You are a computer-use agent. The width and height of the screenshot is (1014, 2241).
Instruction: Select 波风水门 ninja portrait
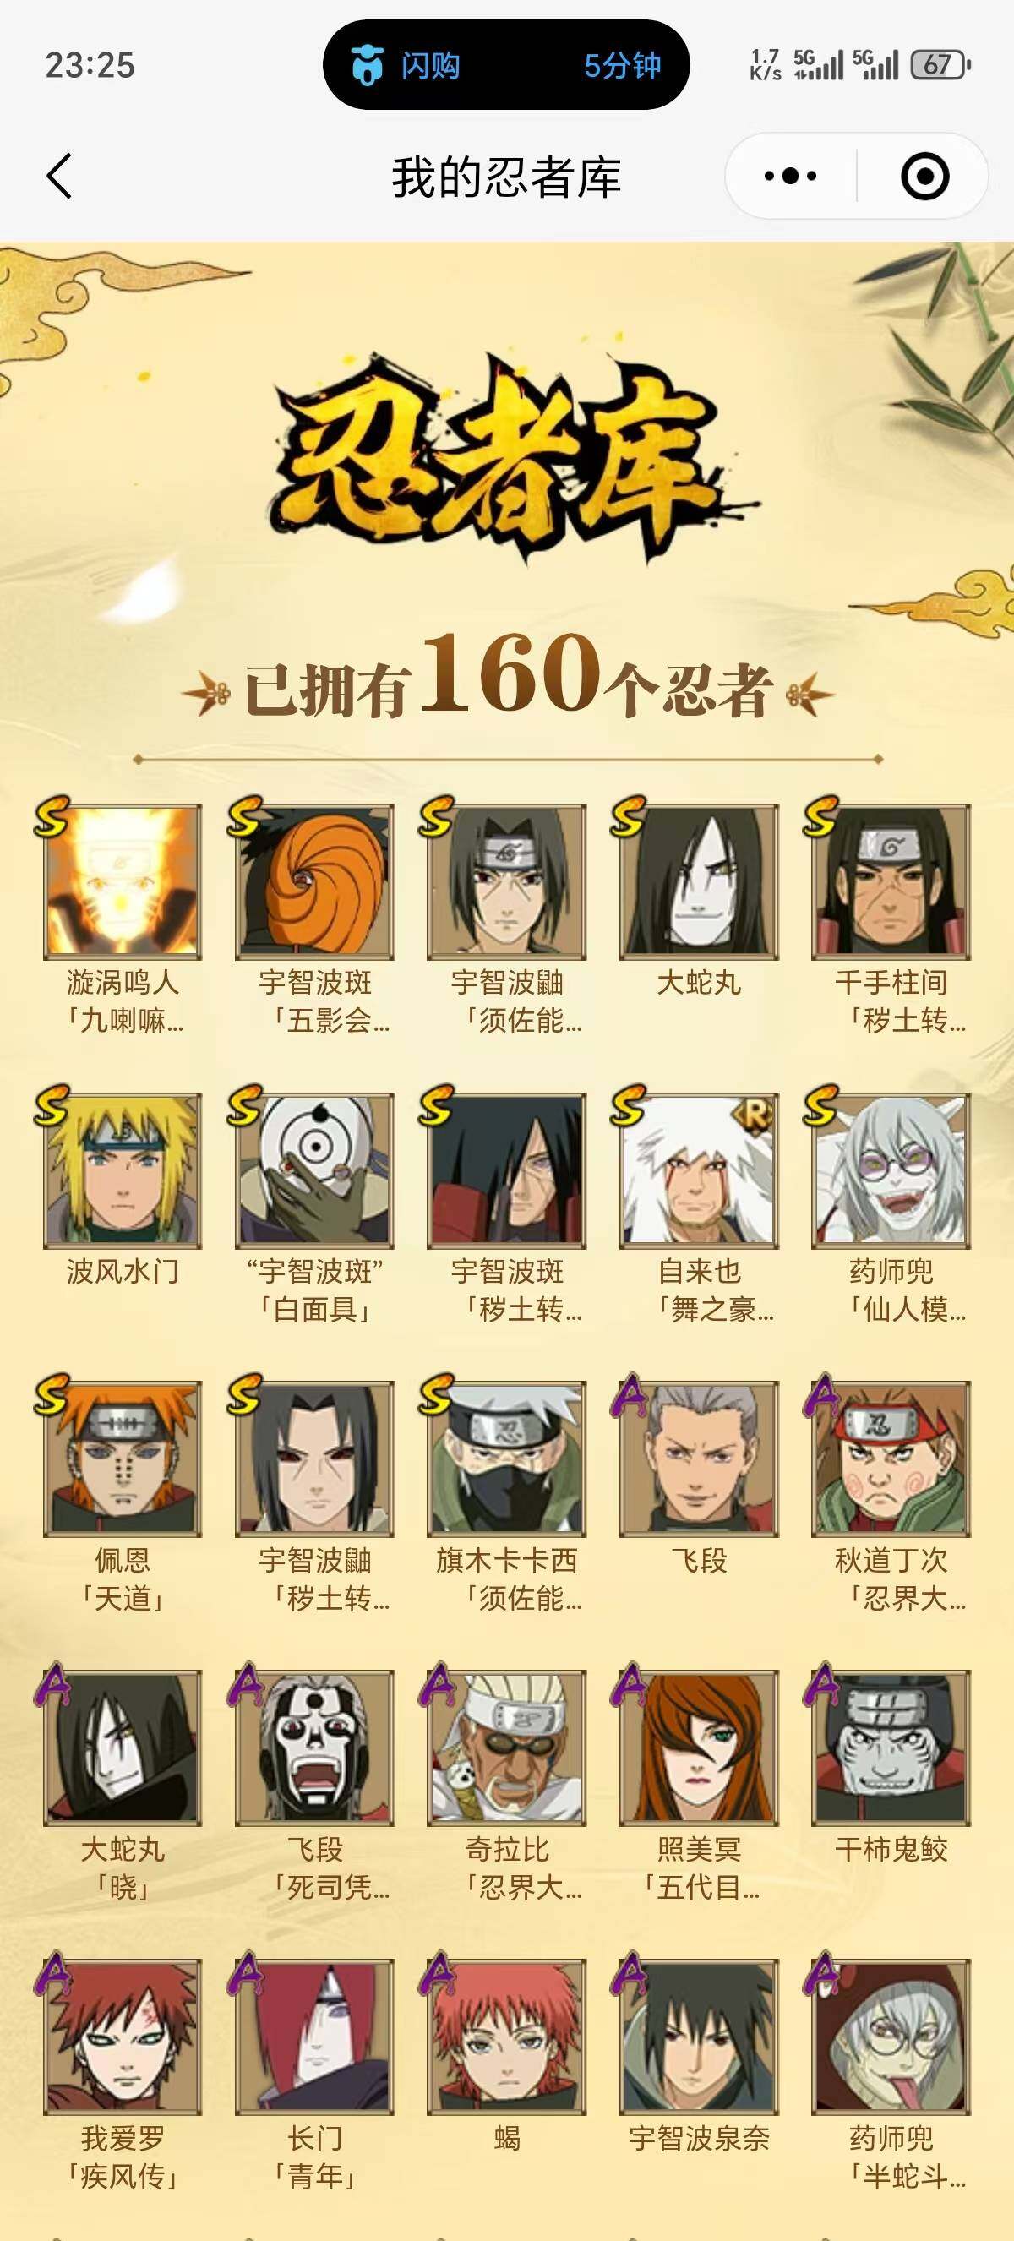tap(123, 1170)
